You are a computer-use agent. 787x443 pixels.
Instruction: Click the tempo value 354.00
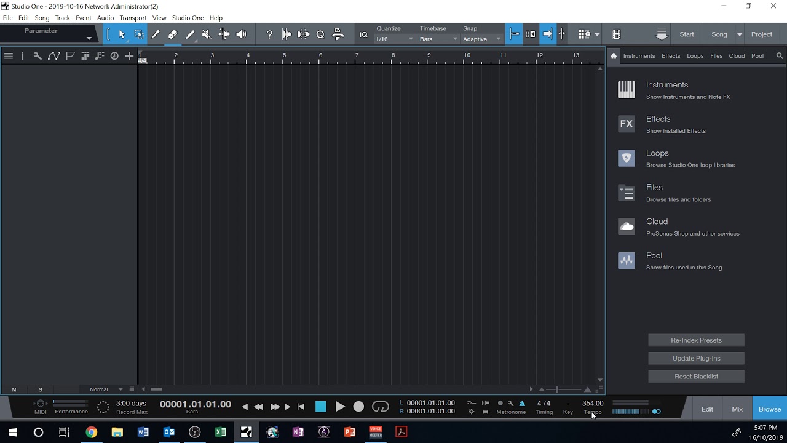pyautogui.click(x=593, y=404)
